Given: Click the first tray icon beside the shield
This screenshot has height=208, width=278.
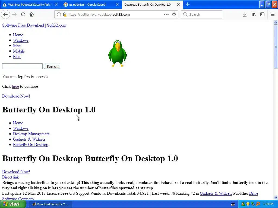Looking at the screenshot, I should (x=243, y=204).
